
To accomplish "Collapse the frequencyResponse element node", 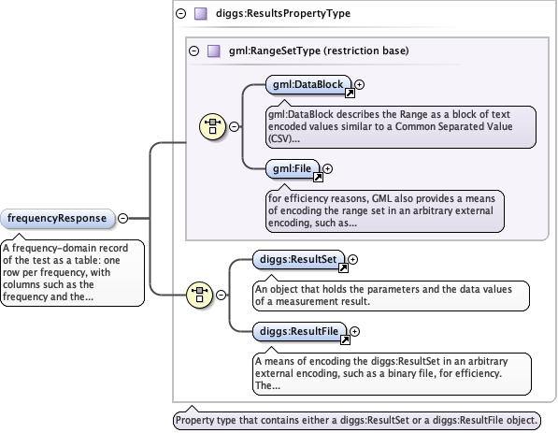I will tap(122, 218).
